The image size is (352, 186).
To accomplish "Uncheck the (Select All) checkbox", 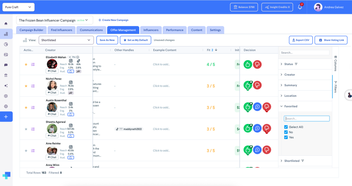I will [286, 127].
